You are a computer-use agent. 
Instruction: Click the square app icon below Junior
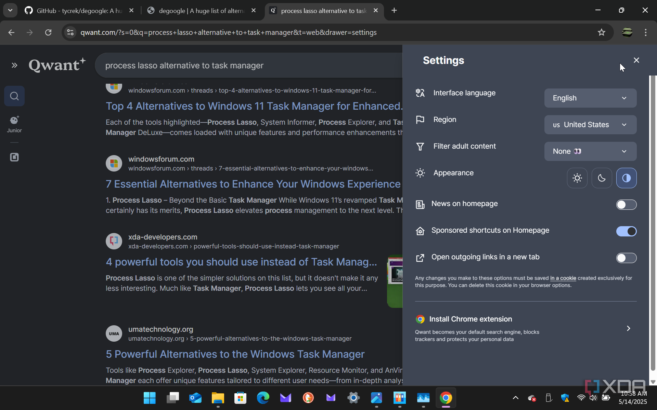pyautogui.click(x=14, y=157)
